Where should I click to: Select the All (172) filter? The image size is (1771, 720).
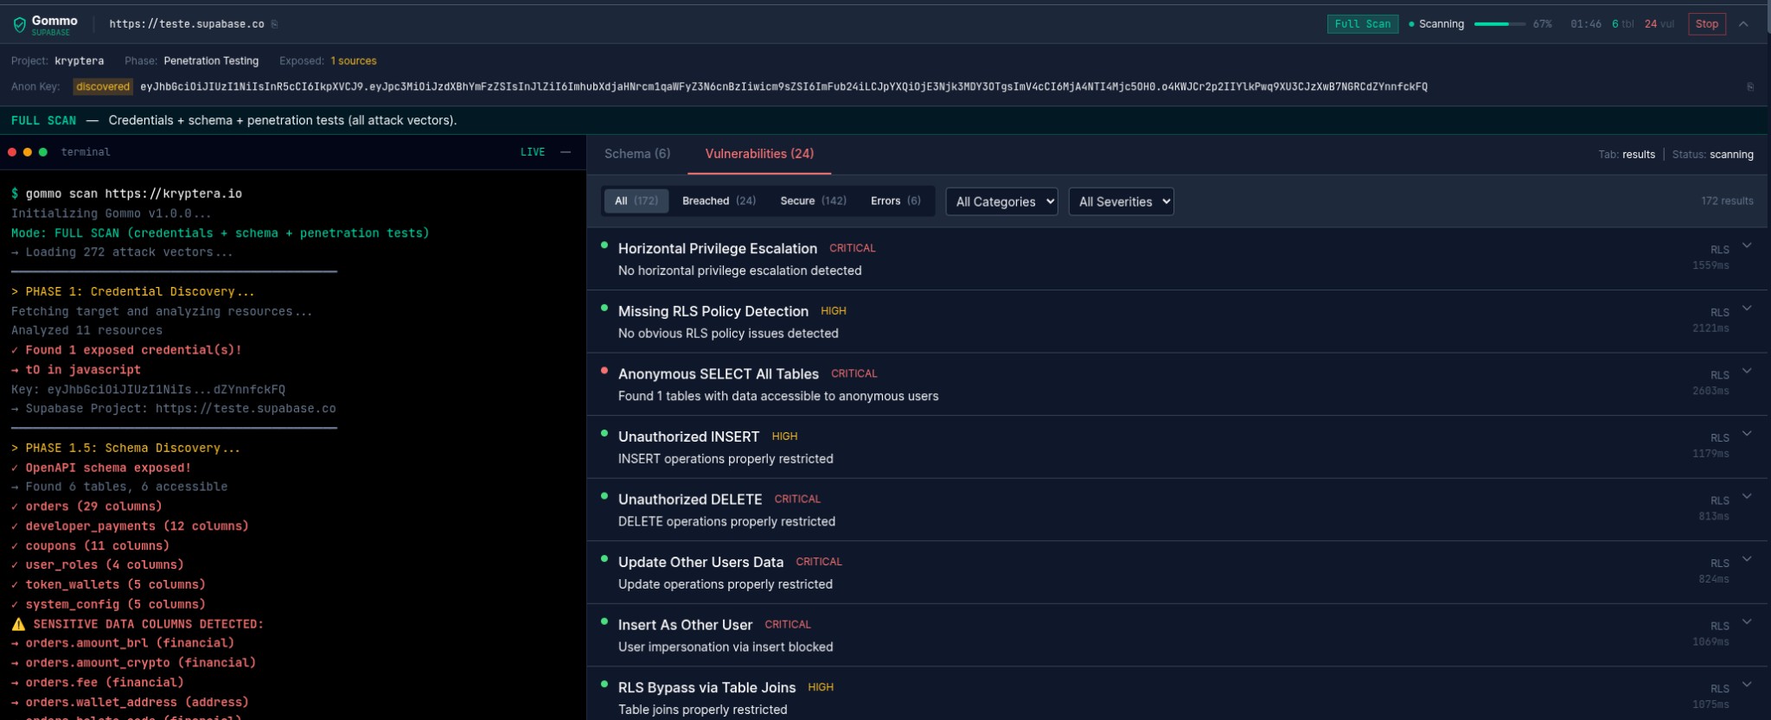tap(636, 201)
